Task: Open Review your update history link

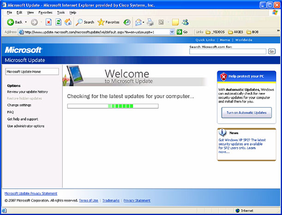Action: pyautogui.click(x=28, y=92)
